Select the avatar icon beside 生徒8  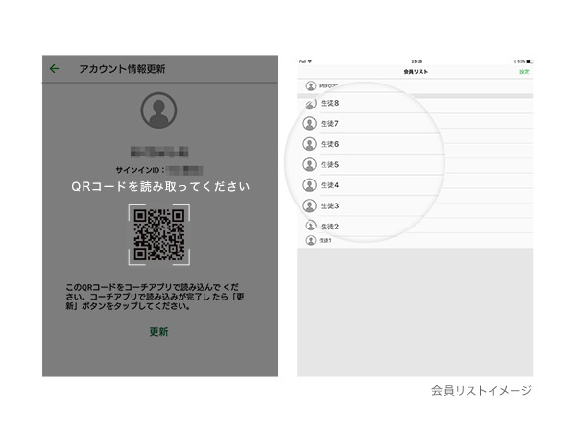click(x=309, y=104)
